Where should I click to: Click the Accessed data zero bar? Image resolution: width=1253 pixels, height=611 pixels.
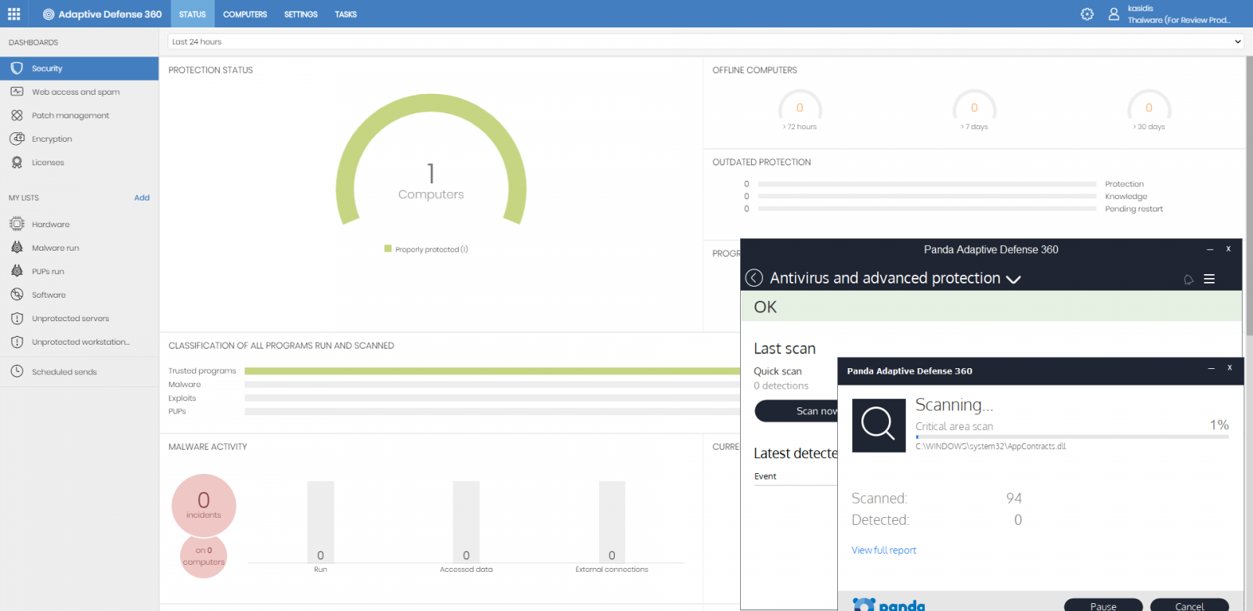[x=466, y=522]
